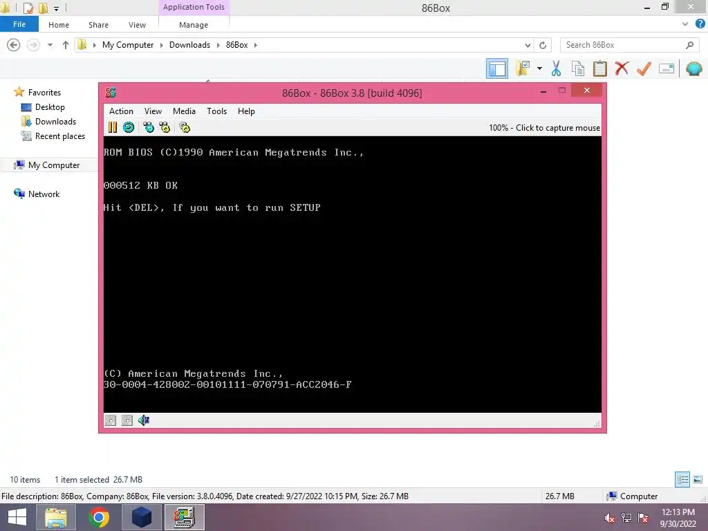The width and height of the screenshot is (708, 531).
Task: Select Favorites in the navigation pane
Action: tap(44, 92)
